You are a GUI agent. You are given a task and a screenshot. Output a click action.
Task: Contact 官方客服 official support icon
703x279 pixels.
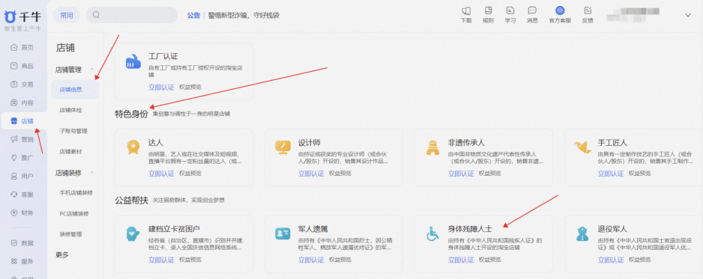pos(560,10)
